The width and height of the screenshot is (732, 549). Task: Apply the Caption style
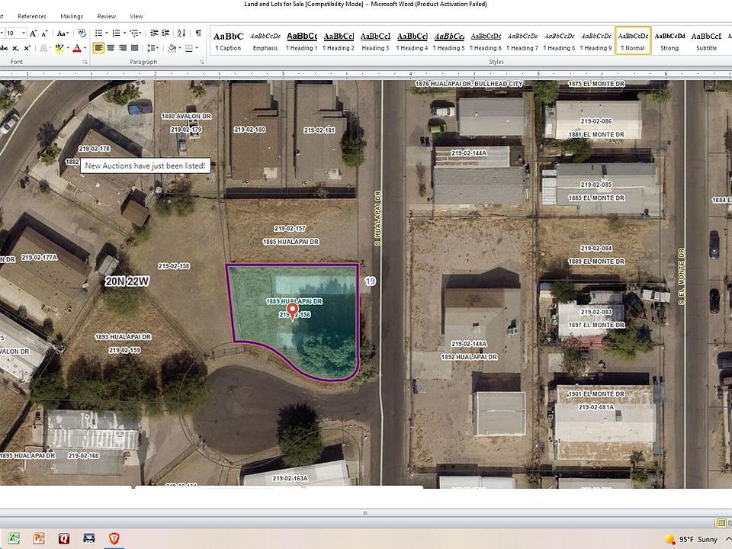[228, 41]
